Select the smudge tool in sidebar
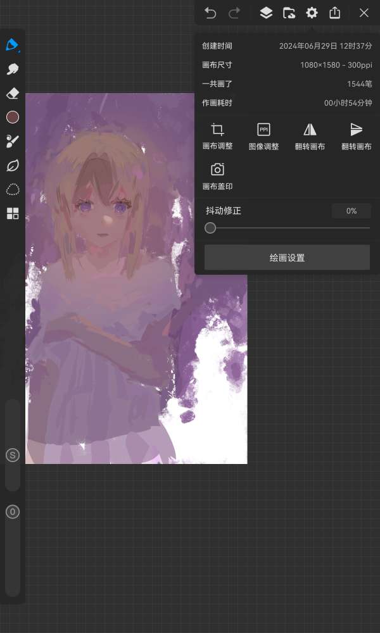Viewport: 380px width, 633px height. point(13,69)
